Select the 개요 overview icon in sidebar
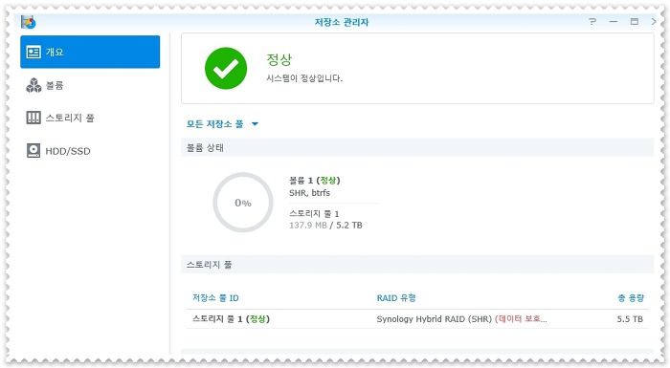The height and width of the screenshot is (368, 670). tap(33, 52)
